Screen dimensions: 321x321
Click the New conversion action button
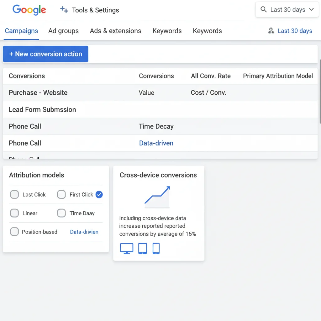click(x=46, y=54)
